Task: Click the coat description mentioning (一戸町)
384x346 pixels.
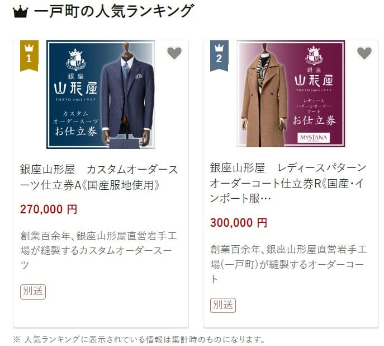Action: pos(288,264)
